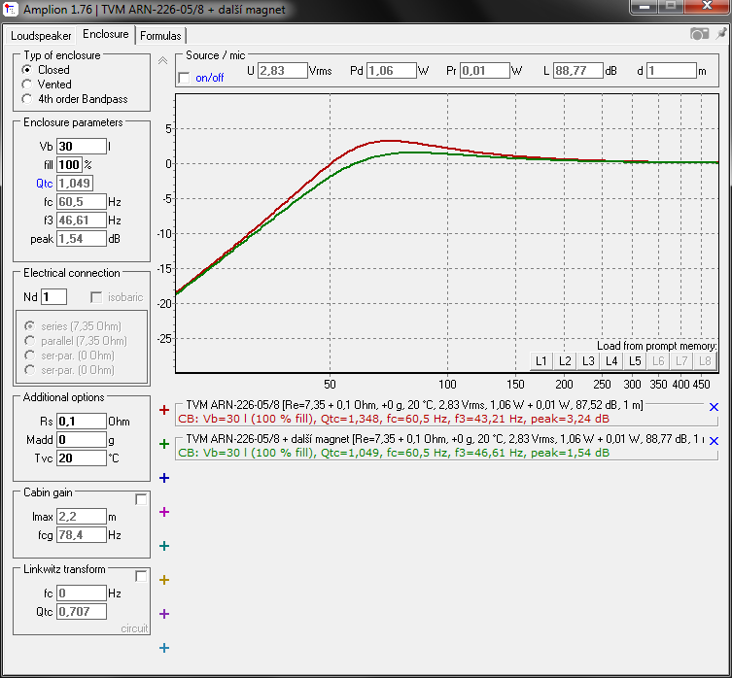Image resolution: width=732 pixels, height=678 pixels.
Task: Click the Vb volume input field
Action: coord(82,147)
